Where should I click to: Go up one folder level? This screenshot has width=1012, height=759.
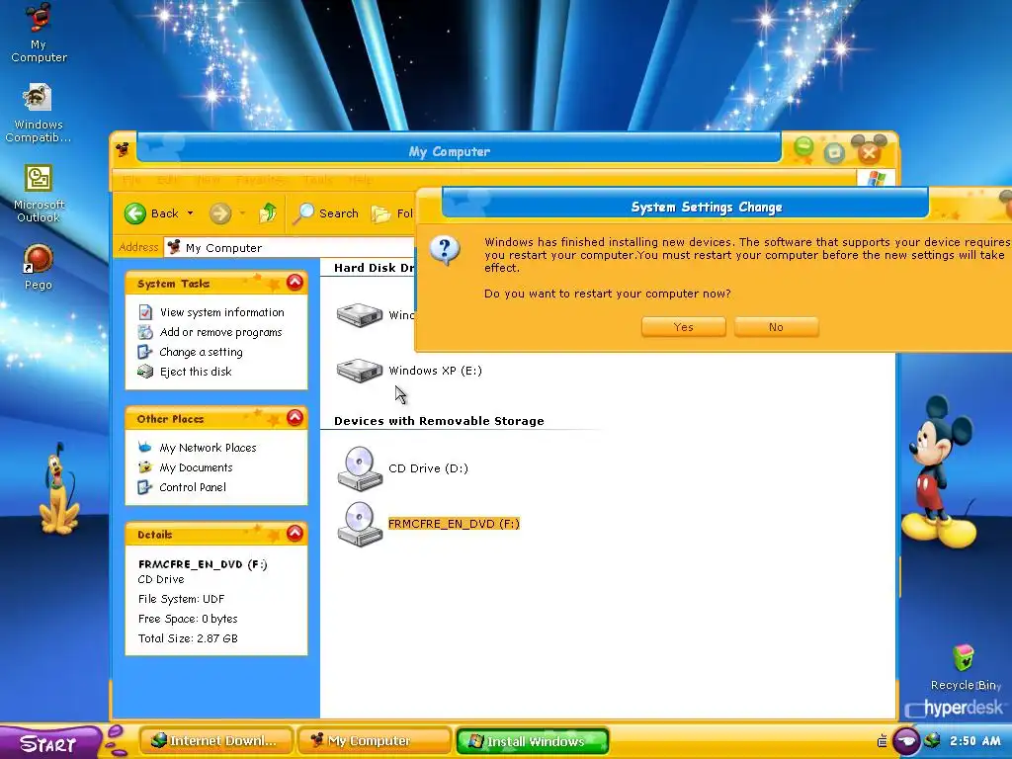click(268, 213)
